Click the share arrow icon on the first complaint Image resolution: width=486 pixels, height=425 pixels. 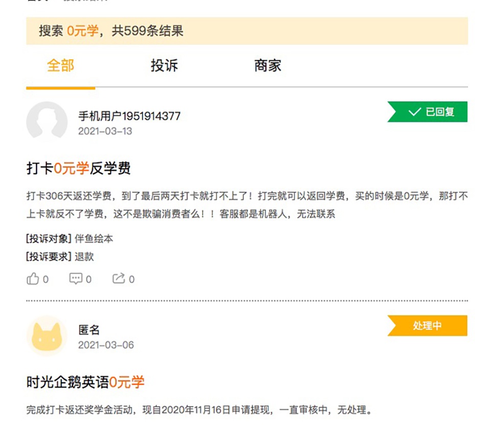click(118, 278)
